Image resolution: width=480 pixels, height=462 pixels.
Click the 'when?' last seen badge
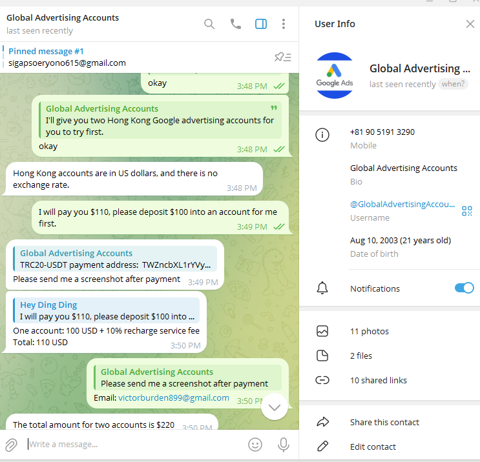tap(453, 84)
